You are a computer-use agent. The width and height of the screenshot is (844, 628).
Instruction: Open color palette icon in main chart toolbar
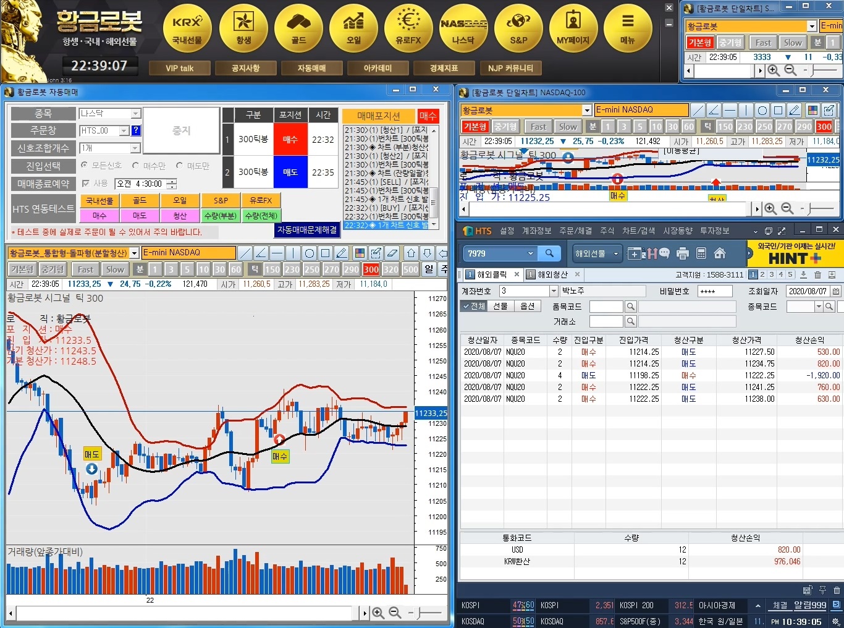pyautogui.click(x=360, y=253)
